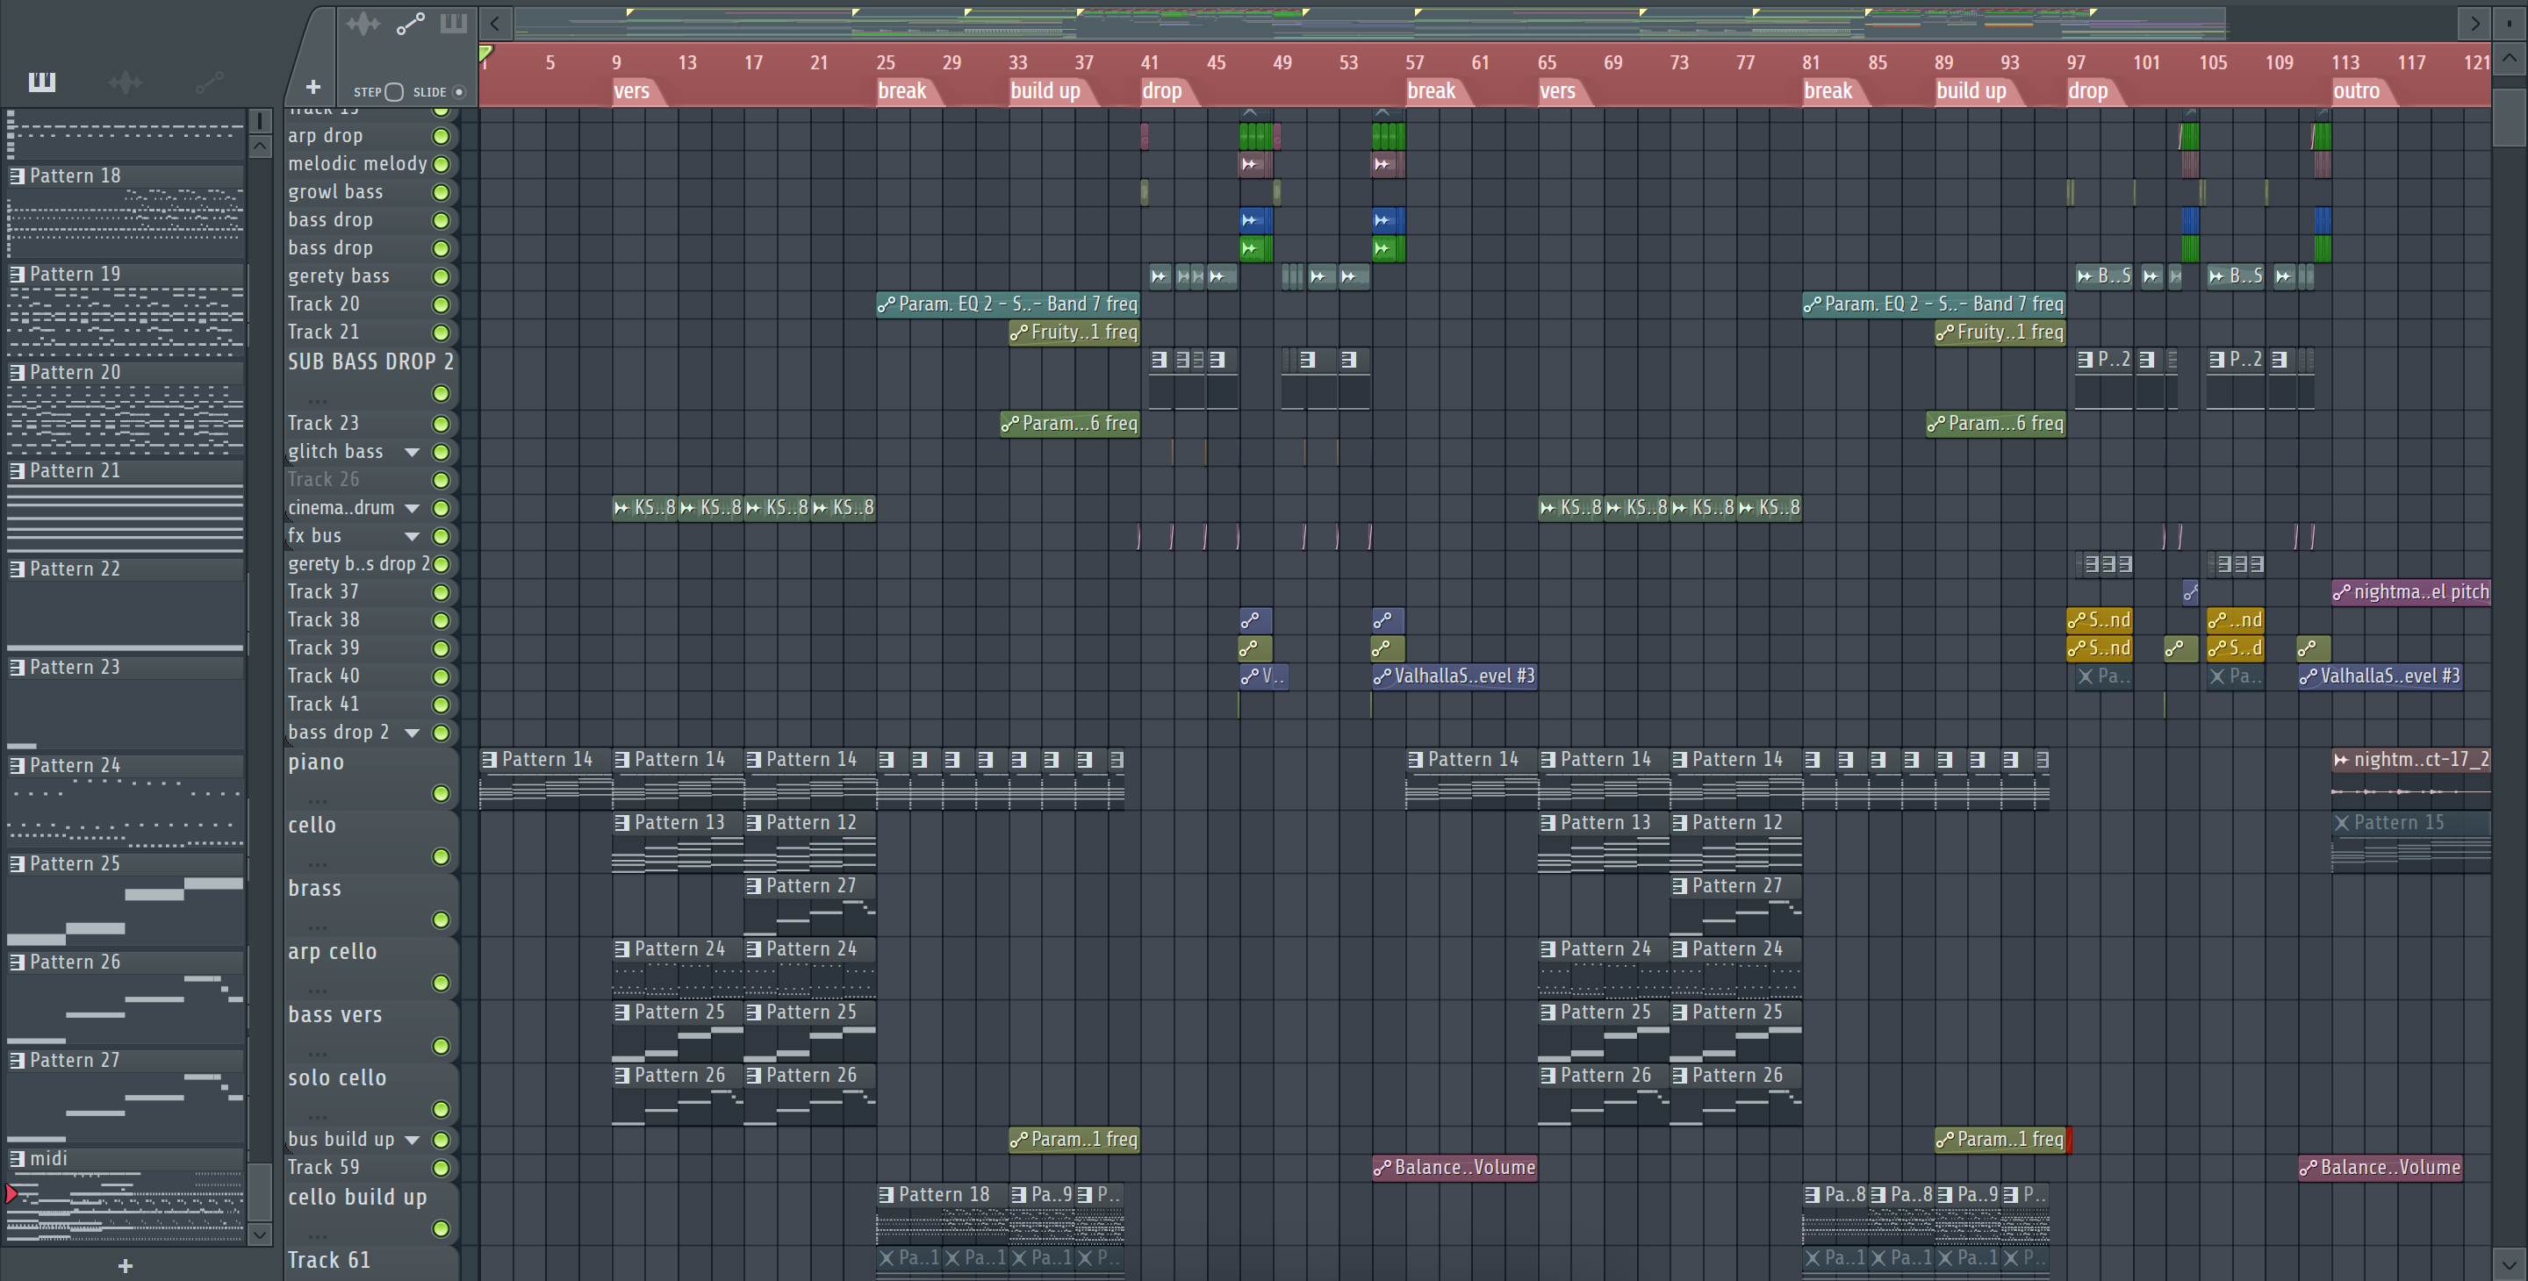Expand the glitch bass track group
Image resolution: width=2528 pixels, height=1281 pixels.
(413, 452)
